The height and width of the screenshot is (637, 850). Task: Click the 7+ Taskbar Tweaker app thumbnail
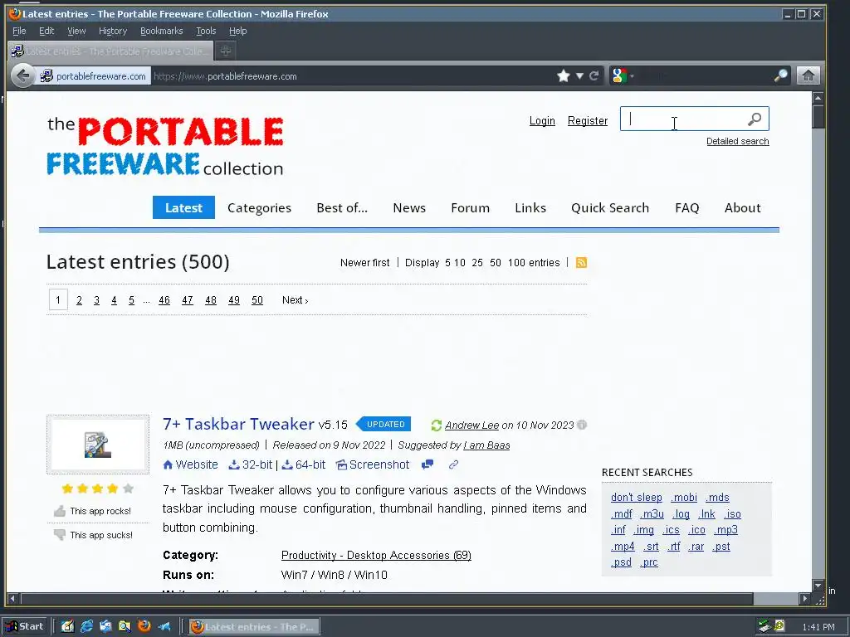point(98,445)
